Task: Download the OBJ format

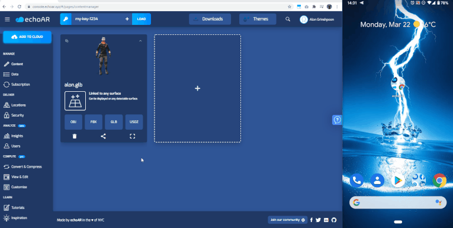Action: coord(73,121)
